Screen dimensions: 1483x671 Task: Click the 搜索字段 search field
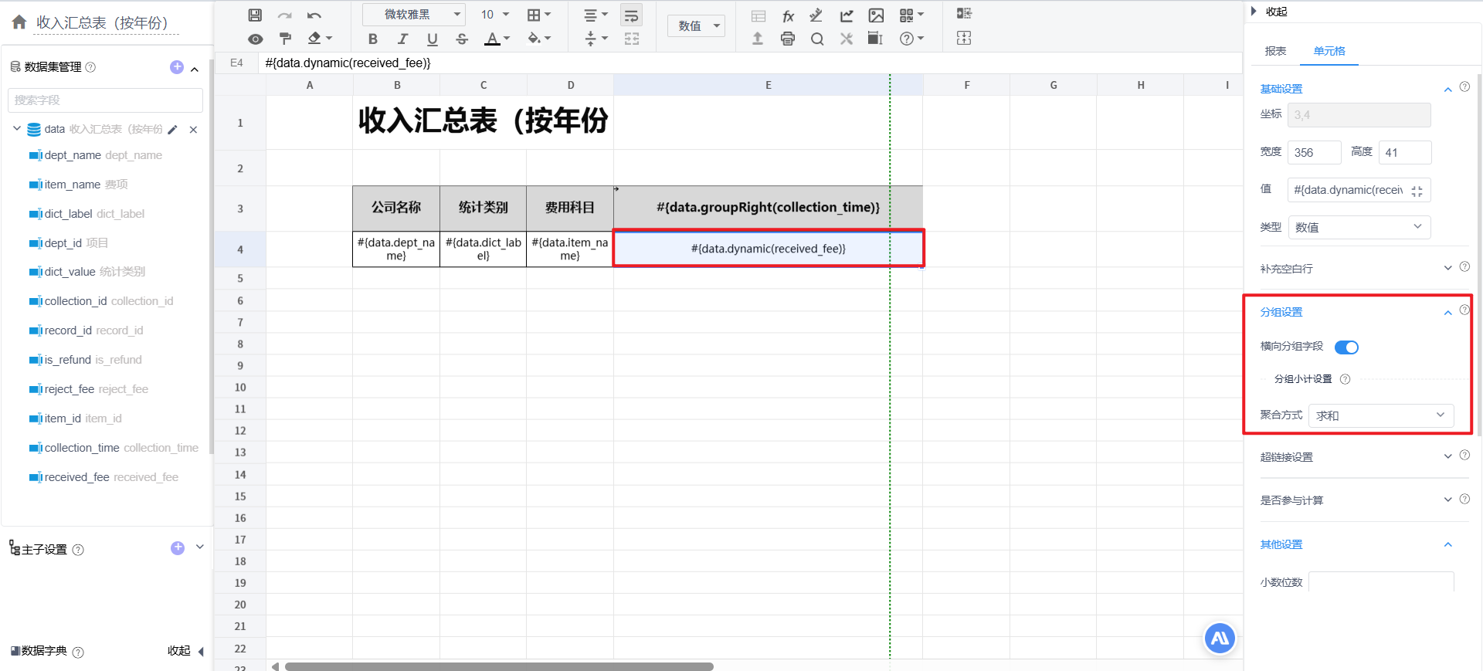pos(105,100)
